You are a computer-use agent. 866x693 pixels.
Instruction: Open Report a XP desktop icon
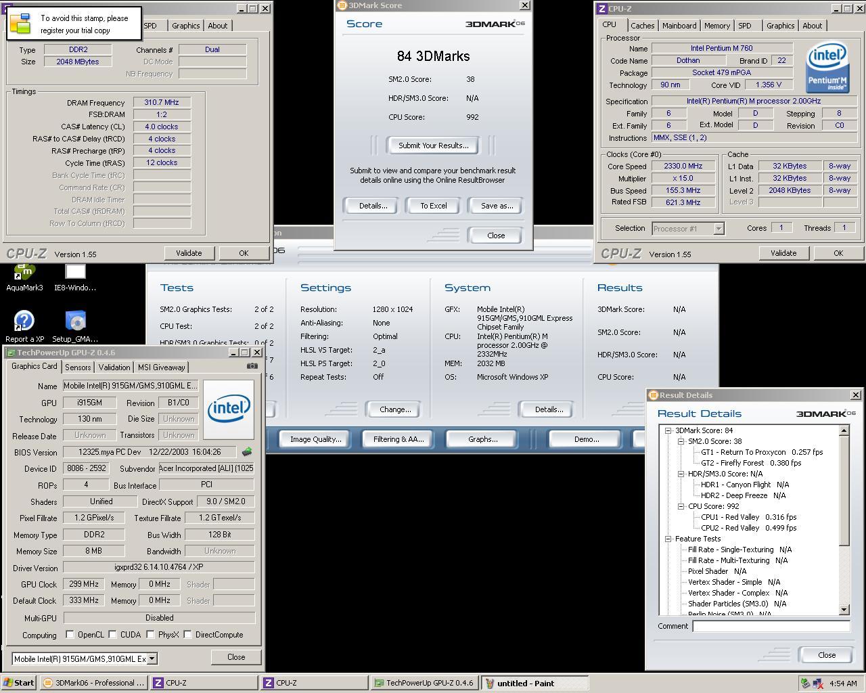click(x=24, y=326)
